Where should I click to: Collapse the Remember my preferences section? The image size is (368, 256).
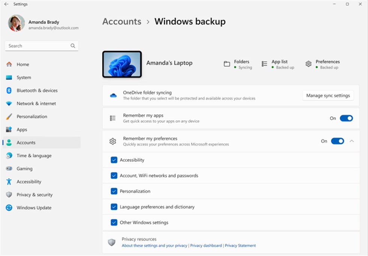click(x=352, y=141)
